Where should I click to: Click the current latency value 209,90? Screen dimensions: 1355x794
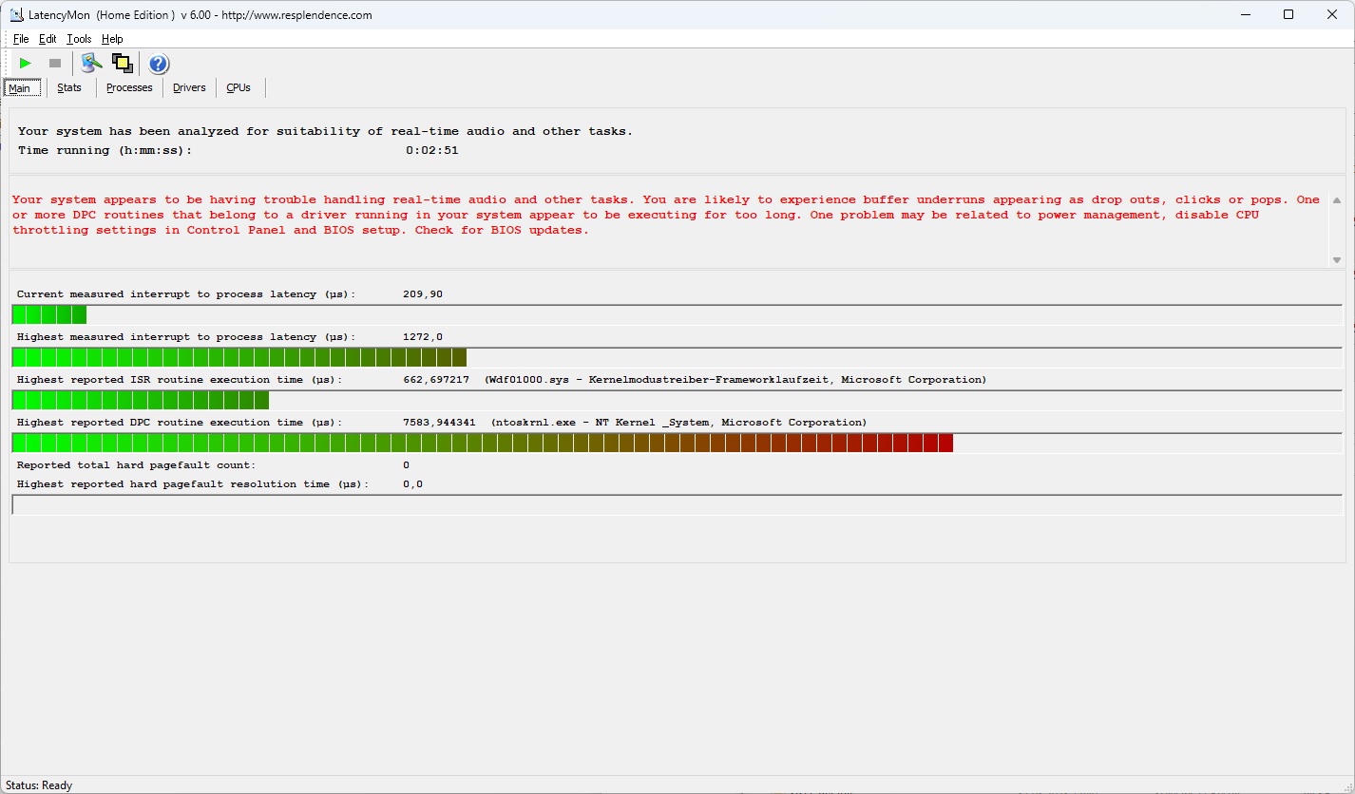[x=423, y=294]
